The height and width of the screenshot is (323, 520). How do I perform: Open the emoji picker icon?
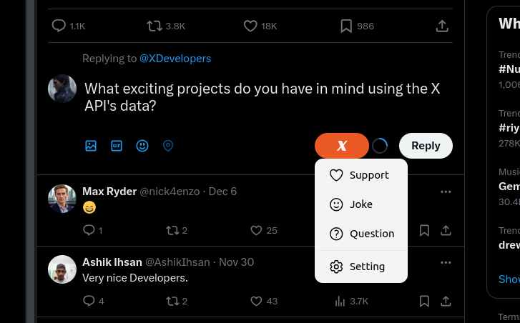click(x=142, y=146)
